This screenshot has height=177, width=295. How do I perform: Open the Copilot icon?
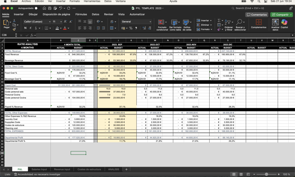click(284, 22)
